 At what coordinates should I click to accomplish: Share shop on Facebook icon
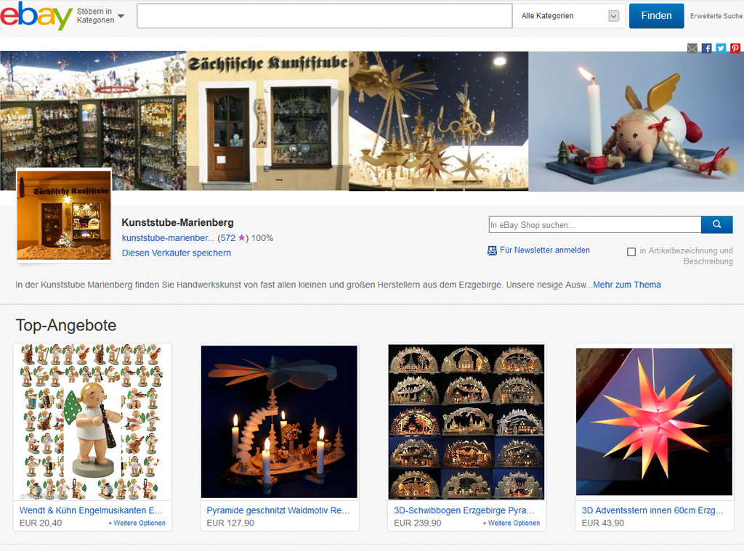coord(706,48)
